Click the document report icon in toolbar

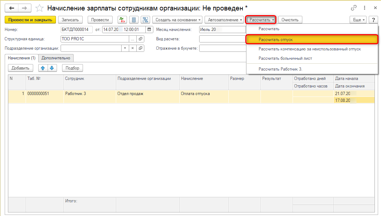pyautogui.click(x=134, y=20)
